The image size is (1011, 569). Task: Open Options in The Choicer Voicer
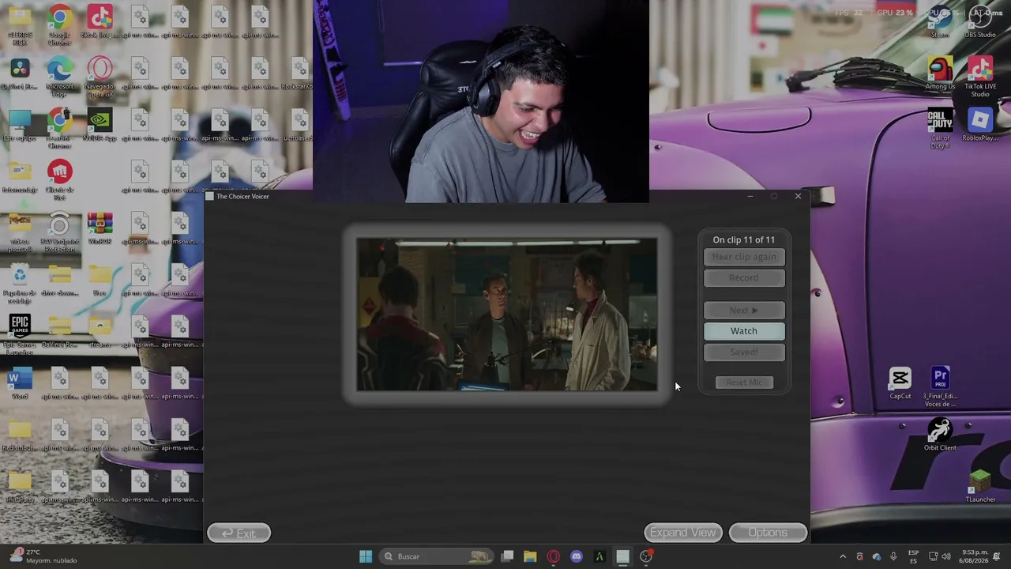[768, 533]
